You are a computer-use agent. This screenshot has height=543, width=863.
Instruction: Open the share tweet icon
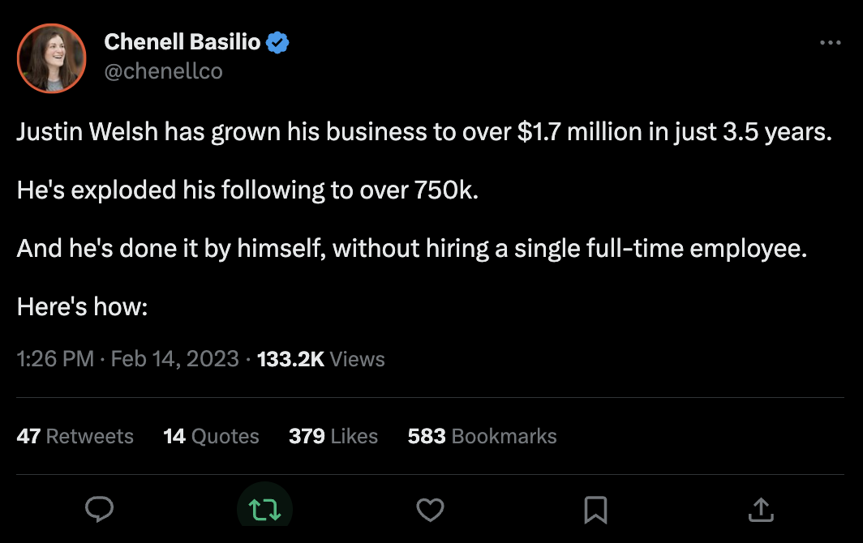click(x=760, y=509)
